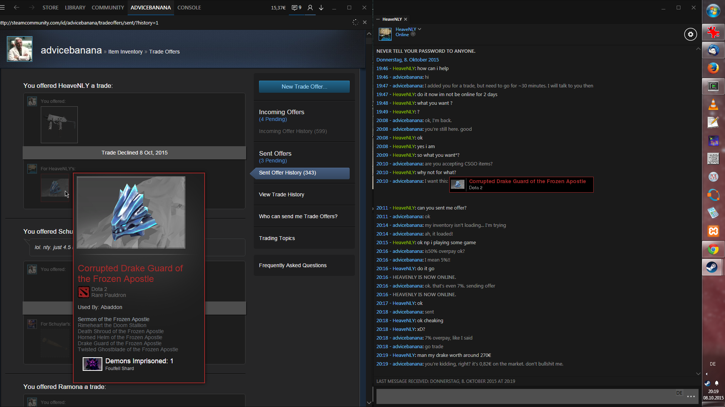Open Firefox from the taskbar

713,68
